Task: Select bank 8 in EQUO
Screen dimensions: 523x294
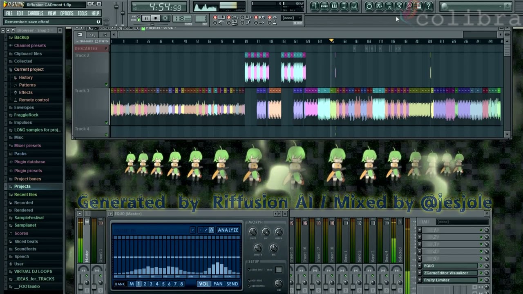Action: pos(181,284)
